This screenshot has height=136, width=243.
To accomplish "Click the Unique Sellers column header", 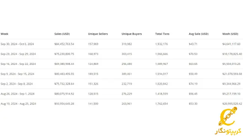I will [x=98, y=34].
